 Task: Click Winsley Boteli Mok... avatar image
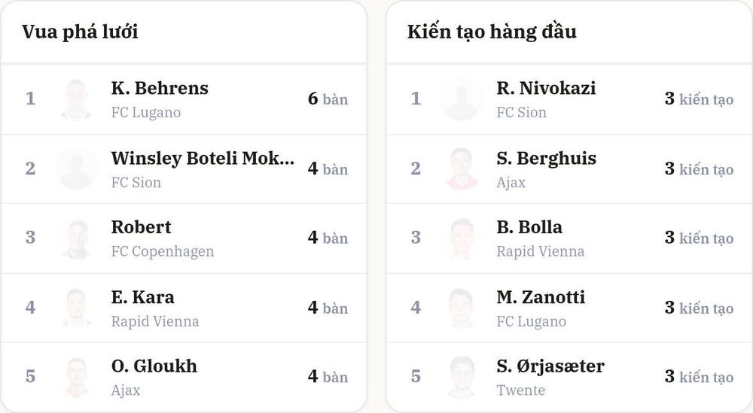point(76,169)
